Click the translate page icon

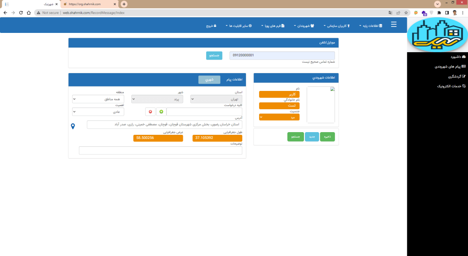click(x=390, y=13)
